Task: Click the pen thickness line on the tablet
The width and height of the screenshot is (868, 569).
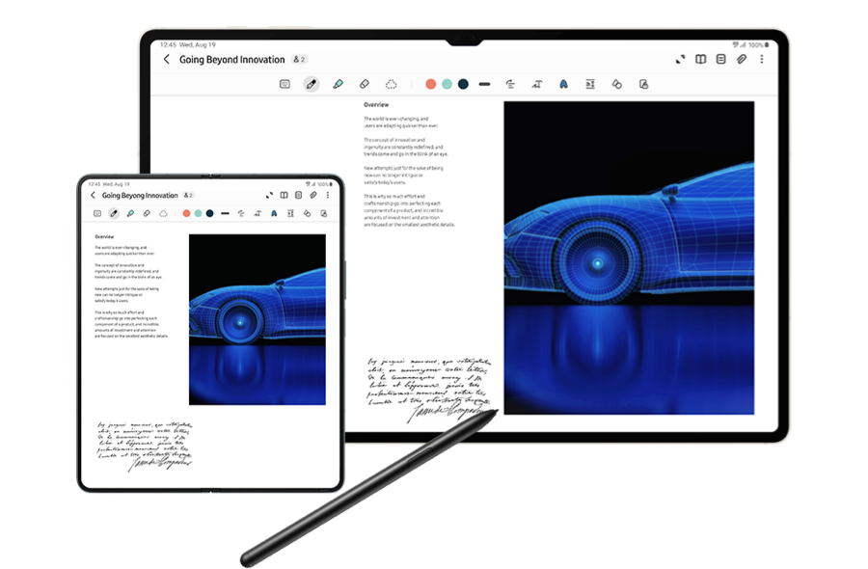Action: click(x=484, y=85)
